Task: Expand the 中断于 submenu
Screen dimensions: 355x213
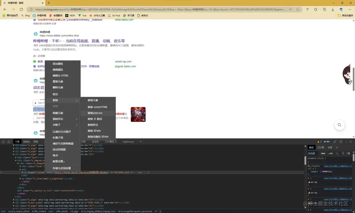Action: click(77, 125)
